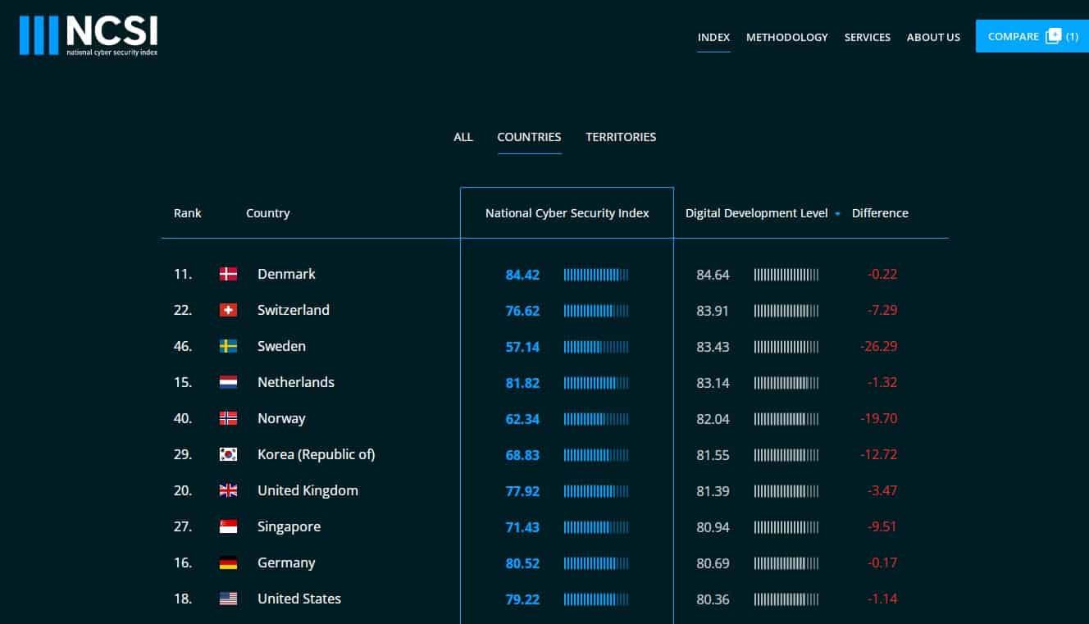Open the Germany country link
The height and width of the screenshot is (624, 1089).
coord(285,563)
